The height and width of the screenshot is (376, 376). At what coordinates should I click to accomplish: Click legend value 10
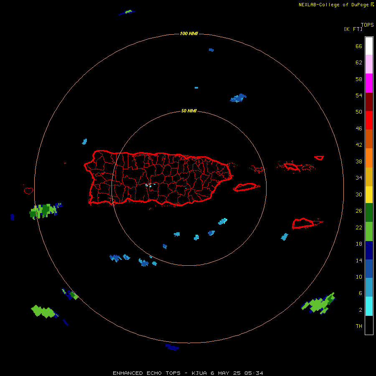point(359,277)
